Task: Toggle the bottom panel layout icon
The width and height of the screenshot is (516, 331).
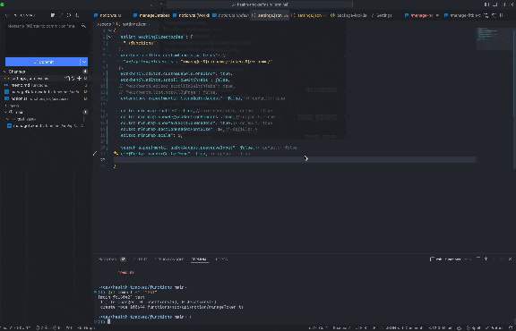Action: (494, 4)
